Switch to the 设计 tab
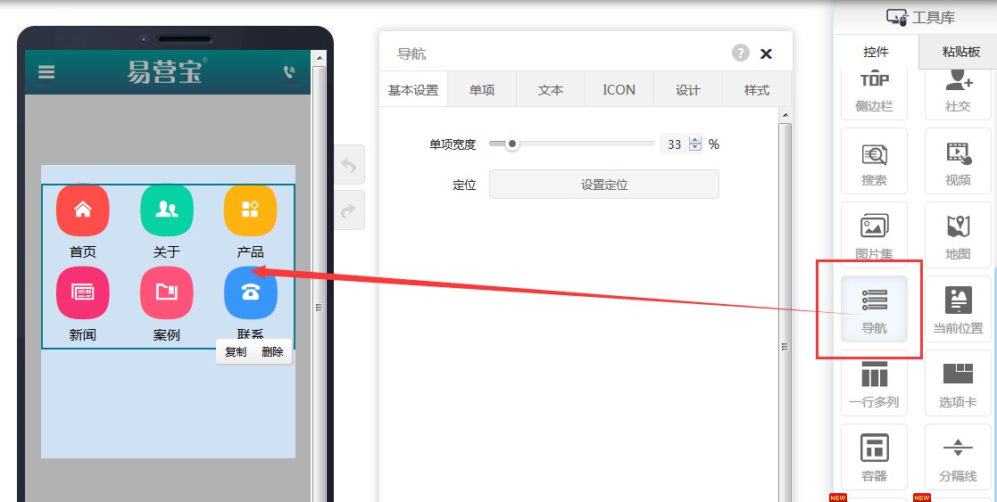The height and width of the screenshot is (502, 997). (x=688, y=89)
